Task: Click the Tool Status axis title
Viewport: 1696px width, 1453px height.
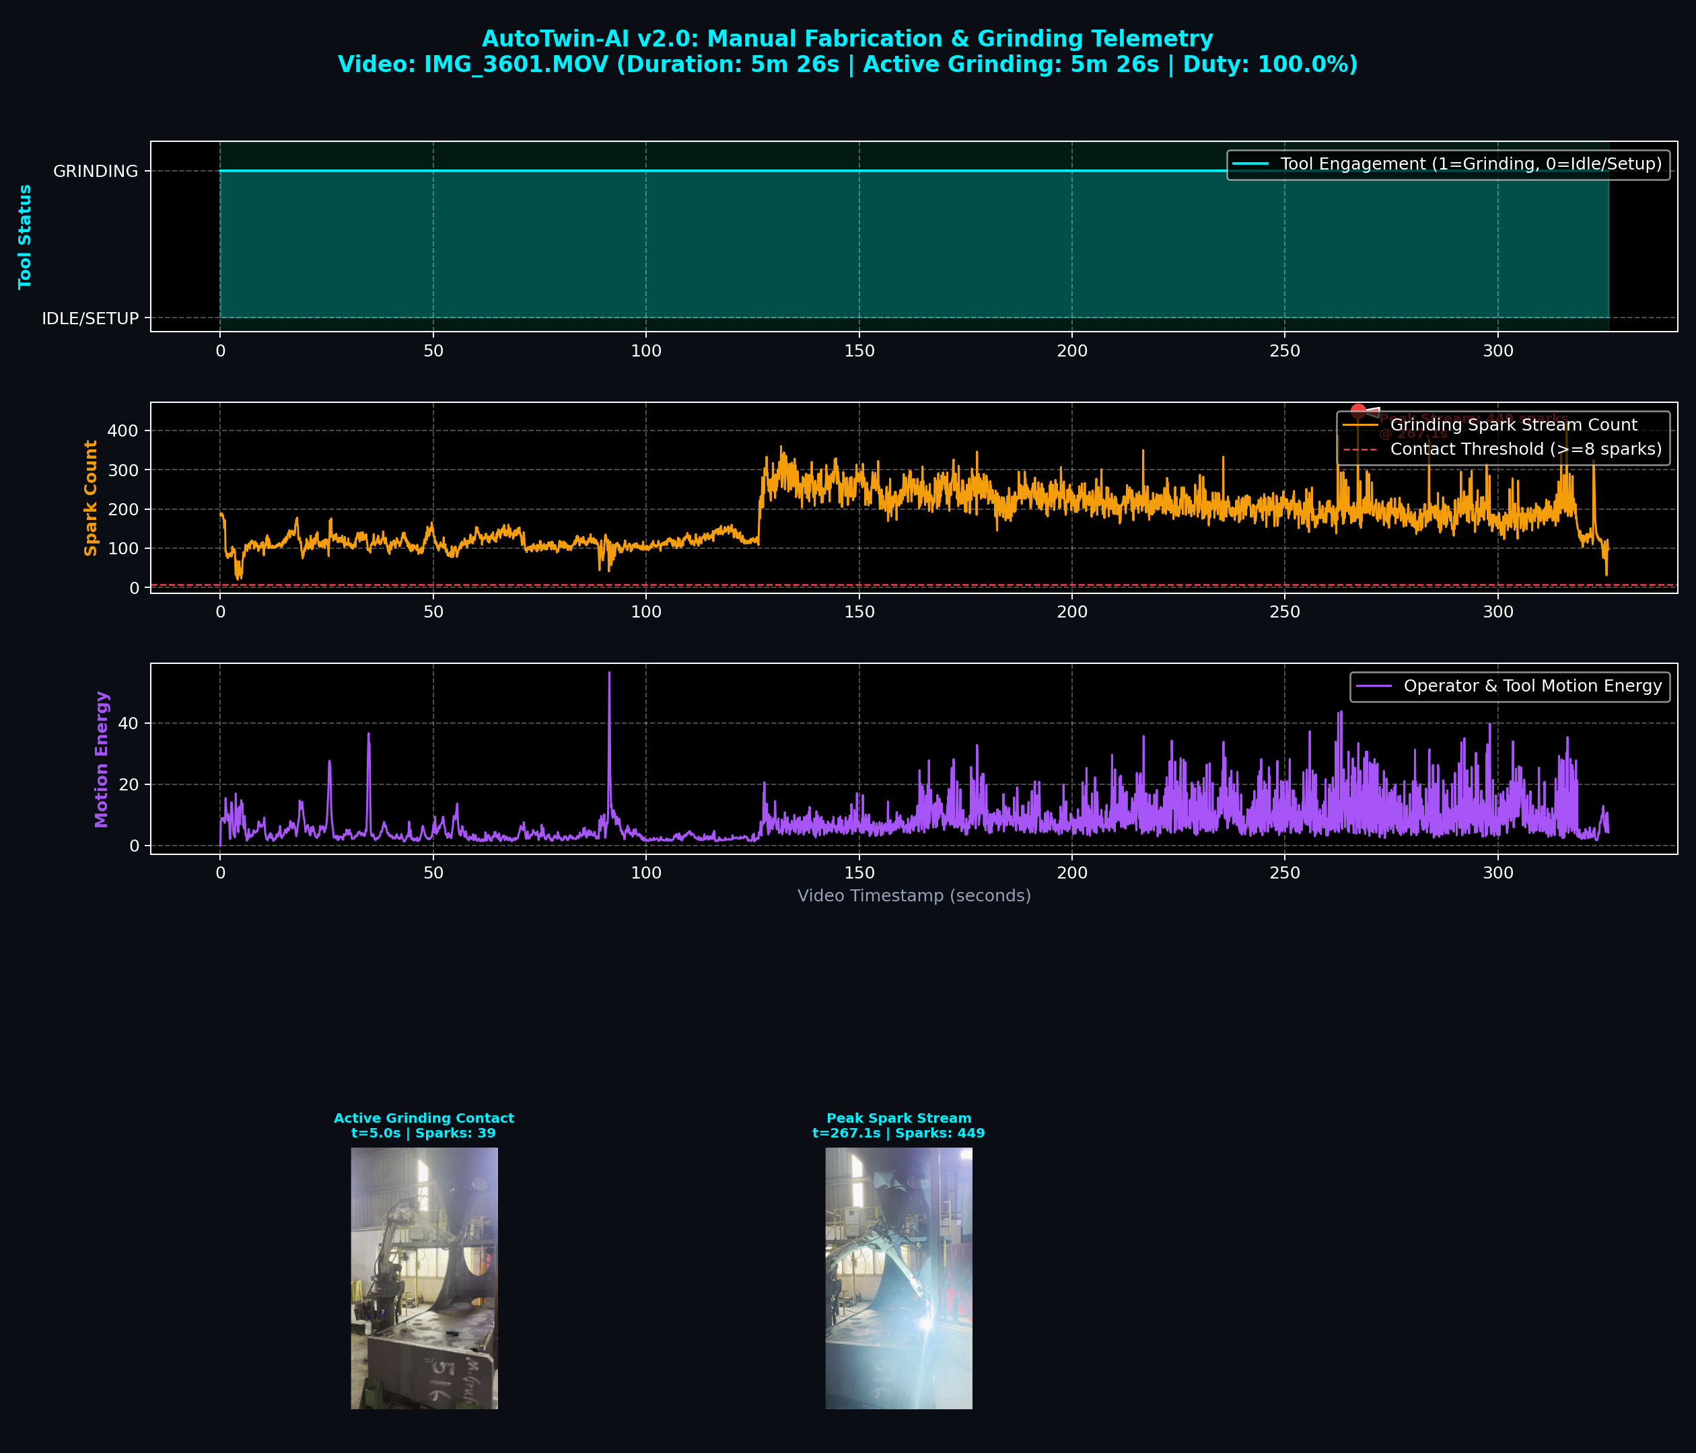Action: 24,236
